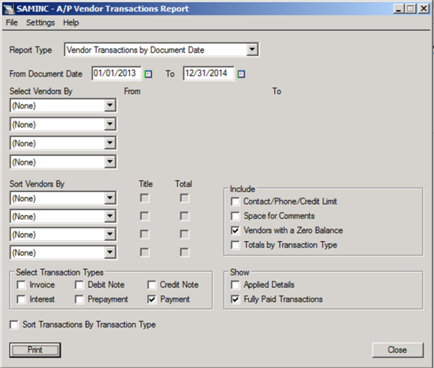Image resolution: width=434 pixels, height=368 pixels.
Task: Open calendar picker for From Document Date
Action: click(148, 74)
